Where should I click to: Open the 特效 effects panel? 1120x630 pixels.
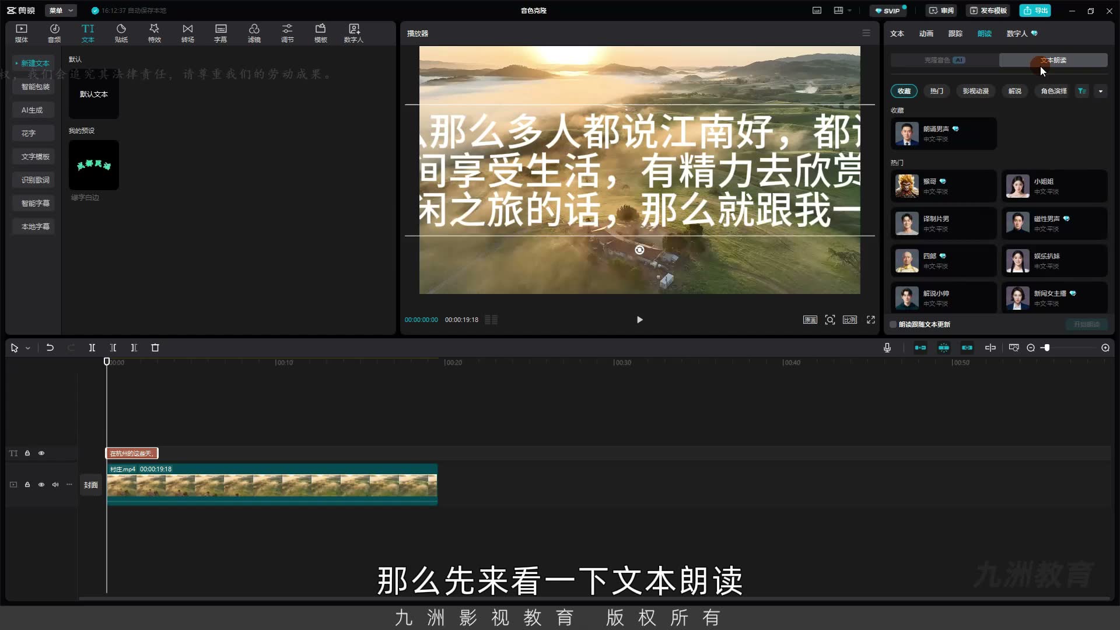pos(155,33)
